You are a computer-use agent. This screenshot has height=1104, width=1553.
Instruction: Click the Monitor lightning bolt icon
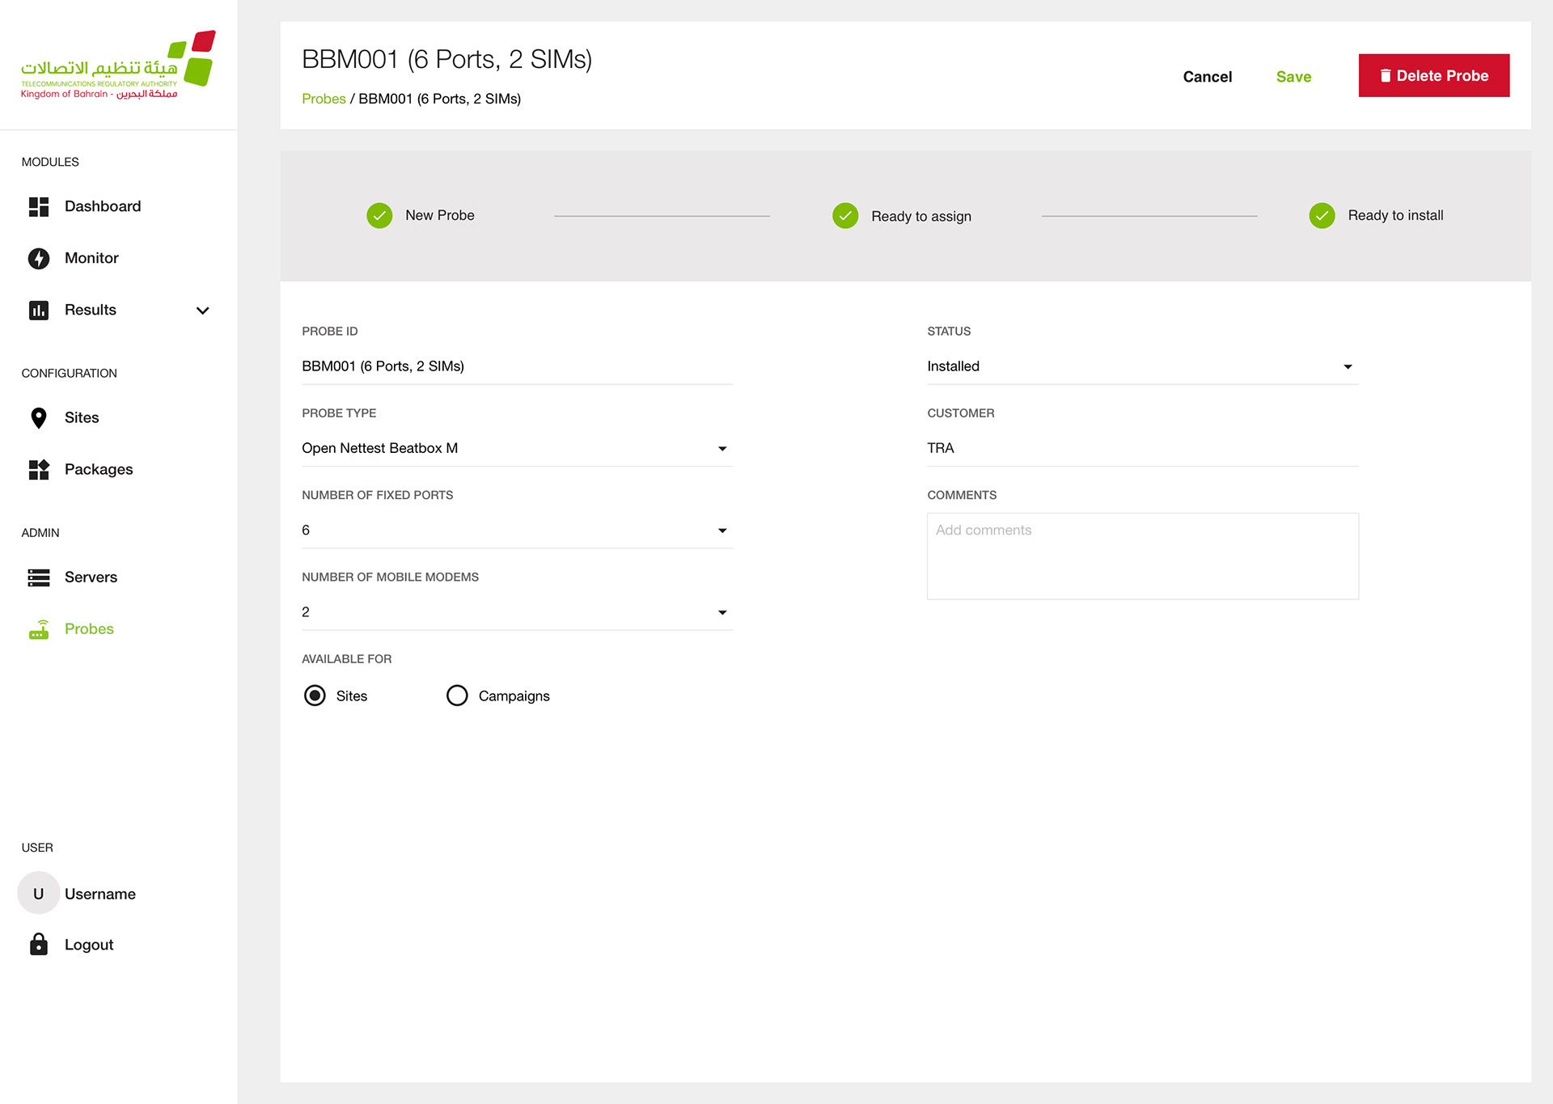[38, 258]
